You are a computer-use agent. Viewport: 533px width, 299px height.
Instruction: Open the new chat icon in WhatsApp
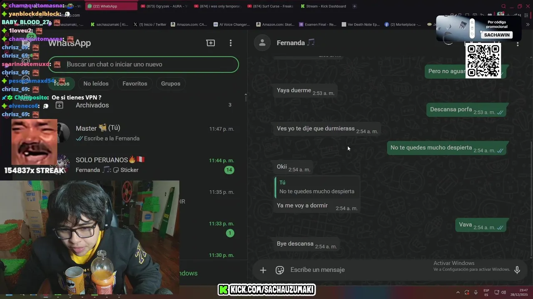[211, 43]
